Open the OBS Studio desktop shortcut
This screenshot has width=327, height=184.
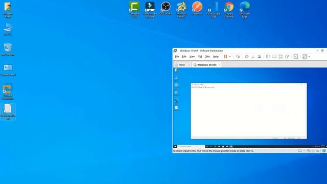pos(166,8)
